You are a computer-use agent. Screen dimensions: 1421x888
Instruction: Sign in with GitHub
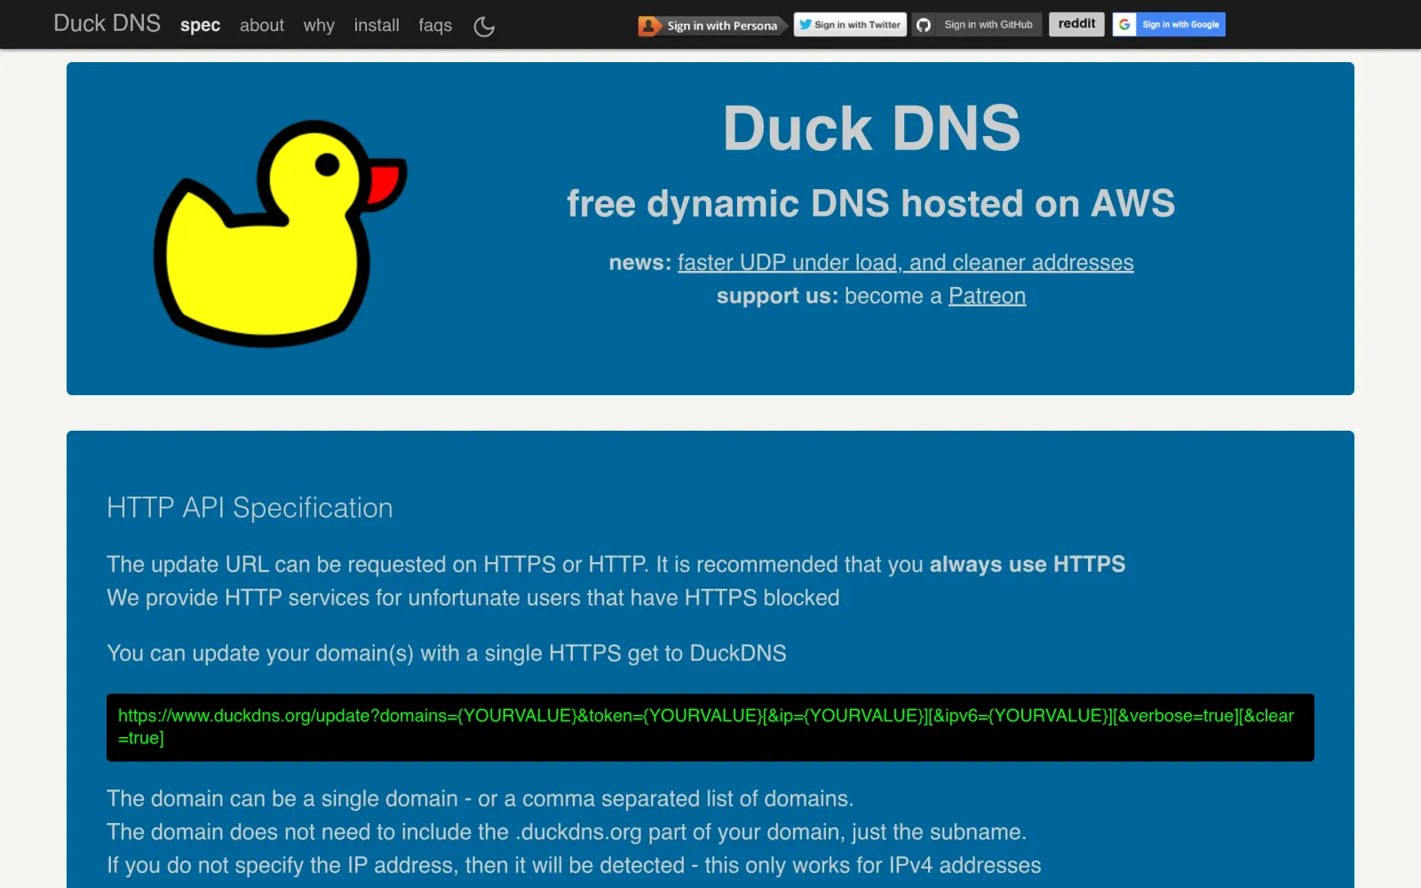(977, 25)
